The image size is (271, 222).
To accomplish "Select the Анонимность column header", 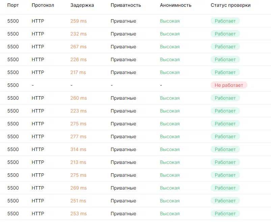I will click(175, 5).
